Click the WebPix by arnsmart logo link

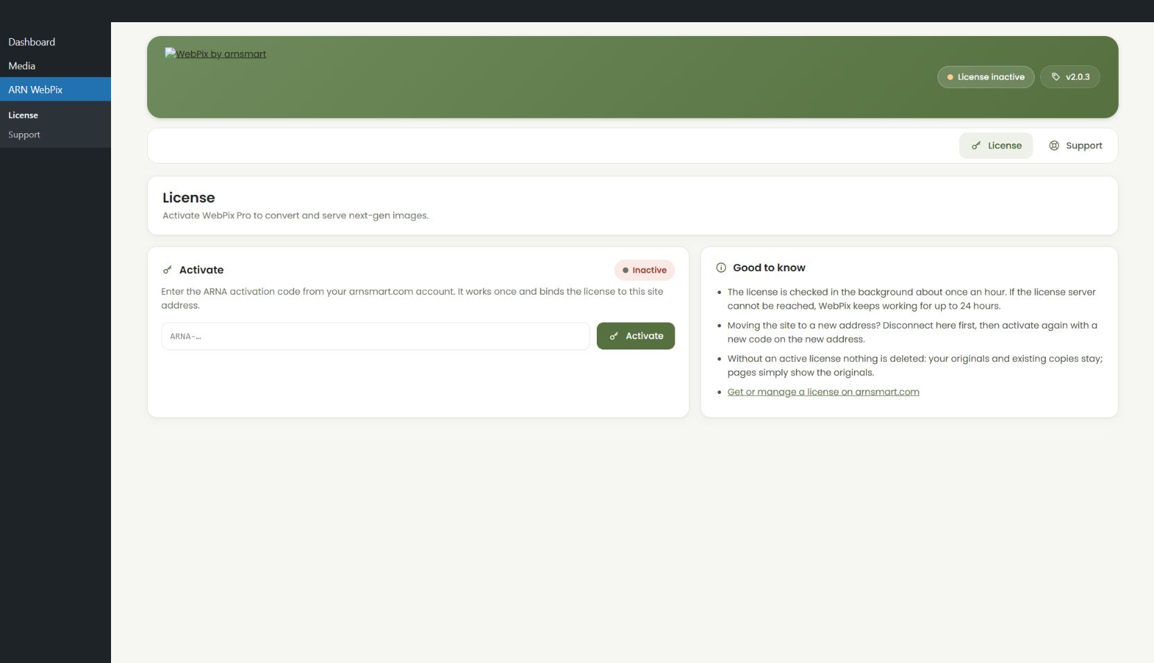215,54
